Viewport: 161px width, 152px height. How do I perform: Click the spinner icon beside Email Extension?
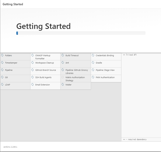[x=33, y=85]
